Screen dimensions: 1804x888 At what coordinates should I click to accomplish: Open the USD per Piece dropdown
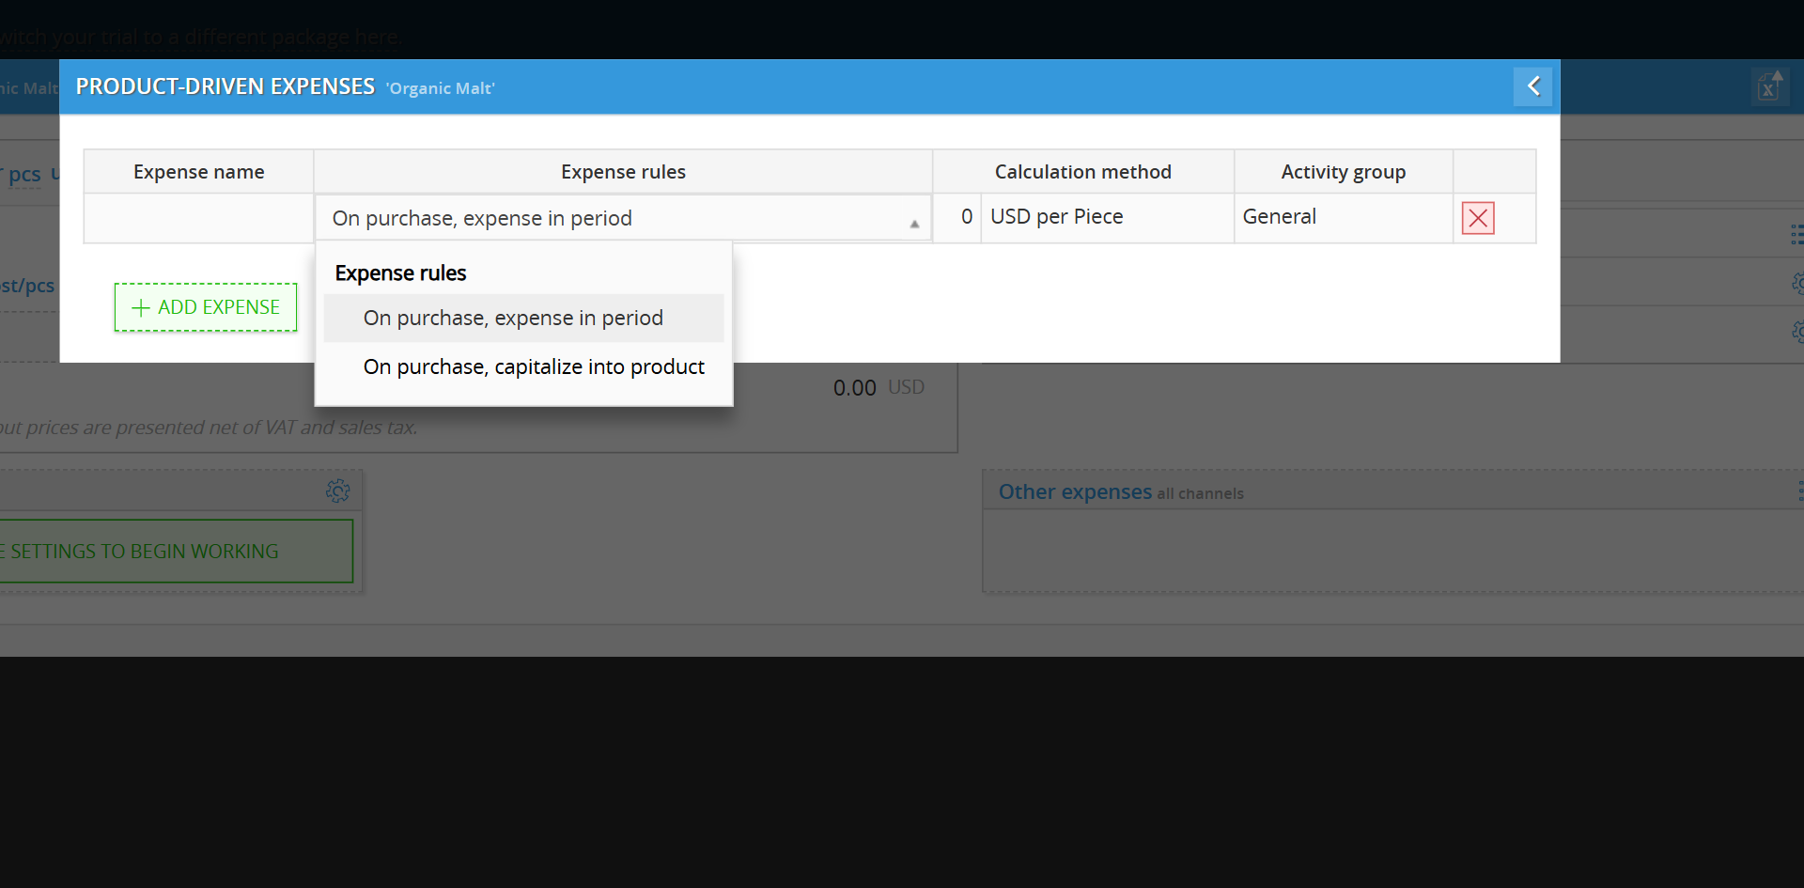coord(1105,217)
